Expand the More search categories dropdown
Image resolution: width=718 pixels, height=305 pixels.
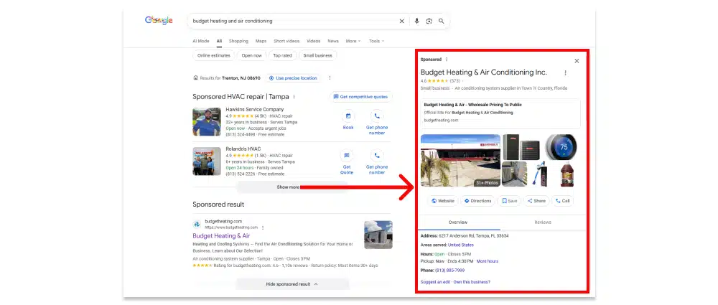point(353,41)
